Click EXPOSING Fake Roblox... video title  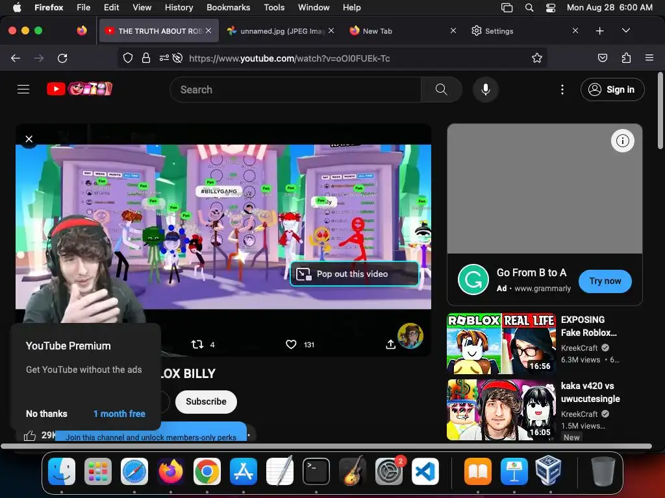[x=588, y=326]
